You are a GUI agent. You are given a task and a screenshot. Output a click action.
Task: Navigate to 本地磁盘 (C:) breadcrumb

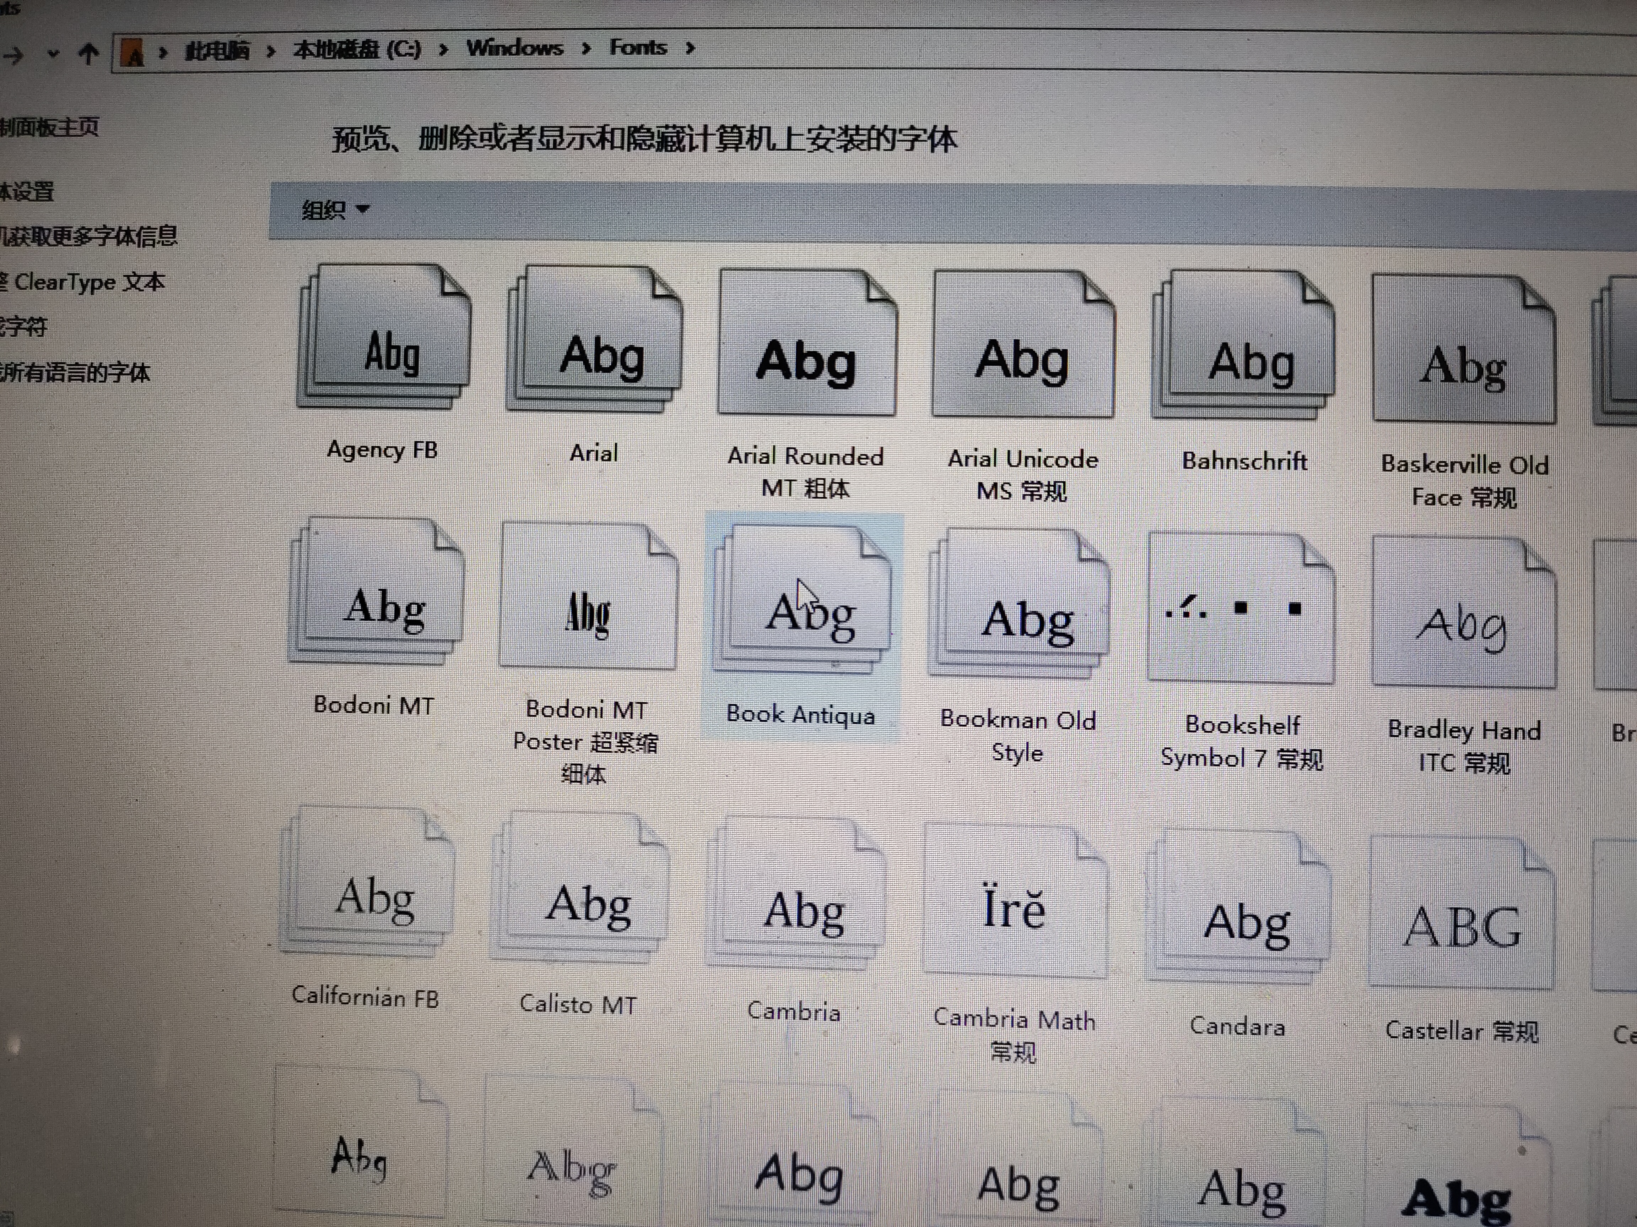[x=357, y=50]
